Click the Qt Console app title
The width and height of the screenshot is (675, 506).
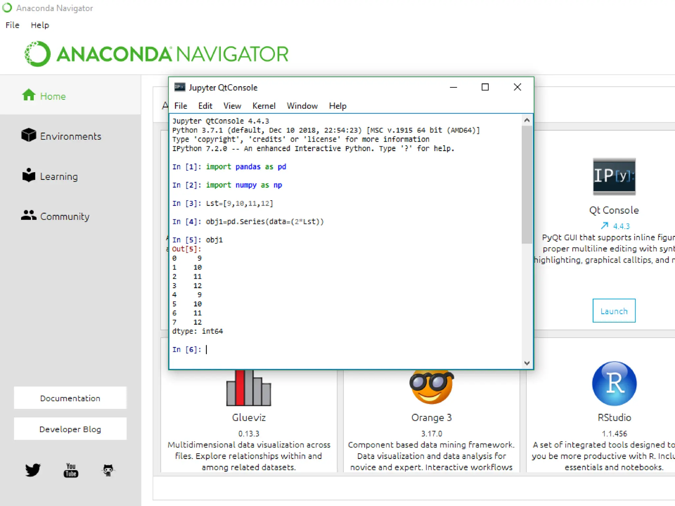(x=614, y=210)
